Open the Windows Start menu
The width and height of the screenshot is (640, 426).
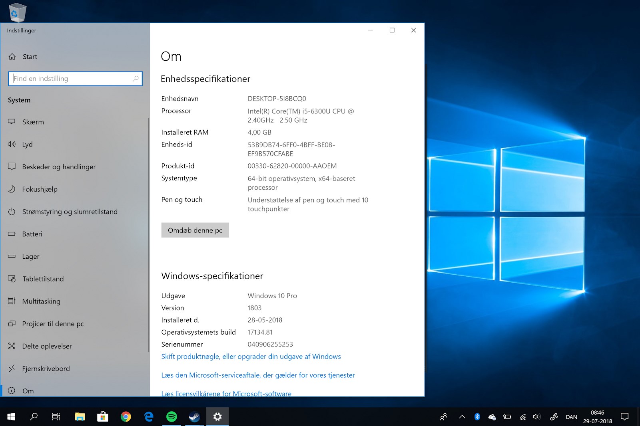(x=11, y=417)
